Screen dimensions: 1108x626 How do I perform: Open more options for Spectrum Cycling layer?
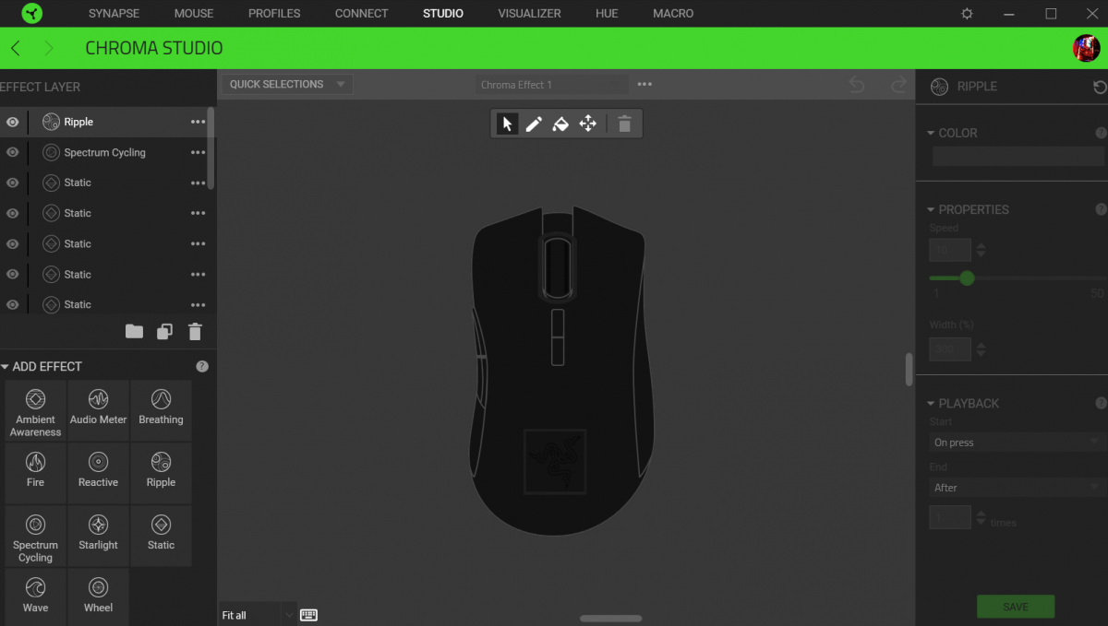point(198,152)
